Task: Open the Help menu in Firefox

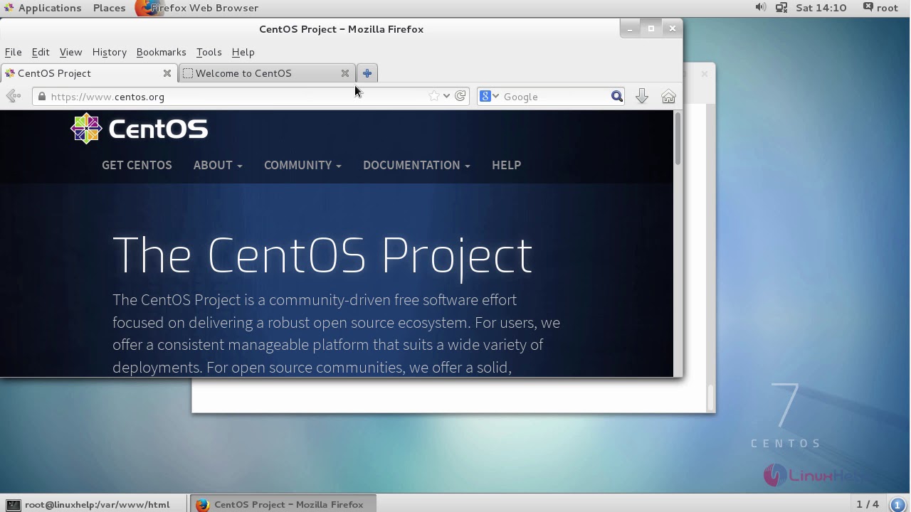Action: coord(243,52)
